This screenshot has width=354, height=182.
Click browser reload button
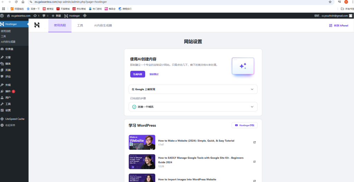(16, 2)
